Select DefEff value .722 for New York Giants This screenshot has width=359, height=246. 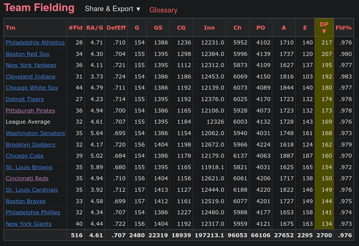[119, 224]
